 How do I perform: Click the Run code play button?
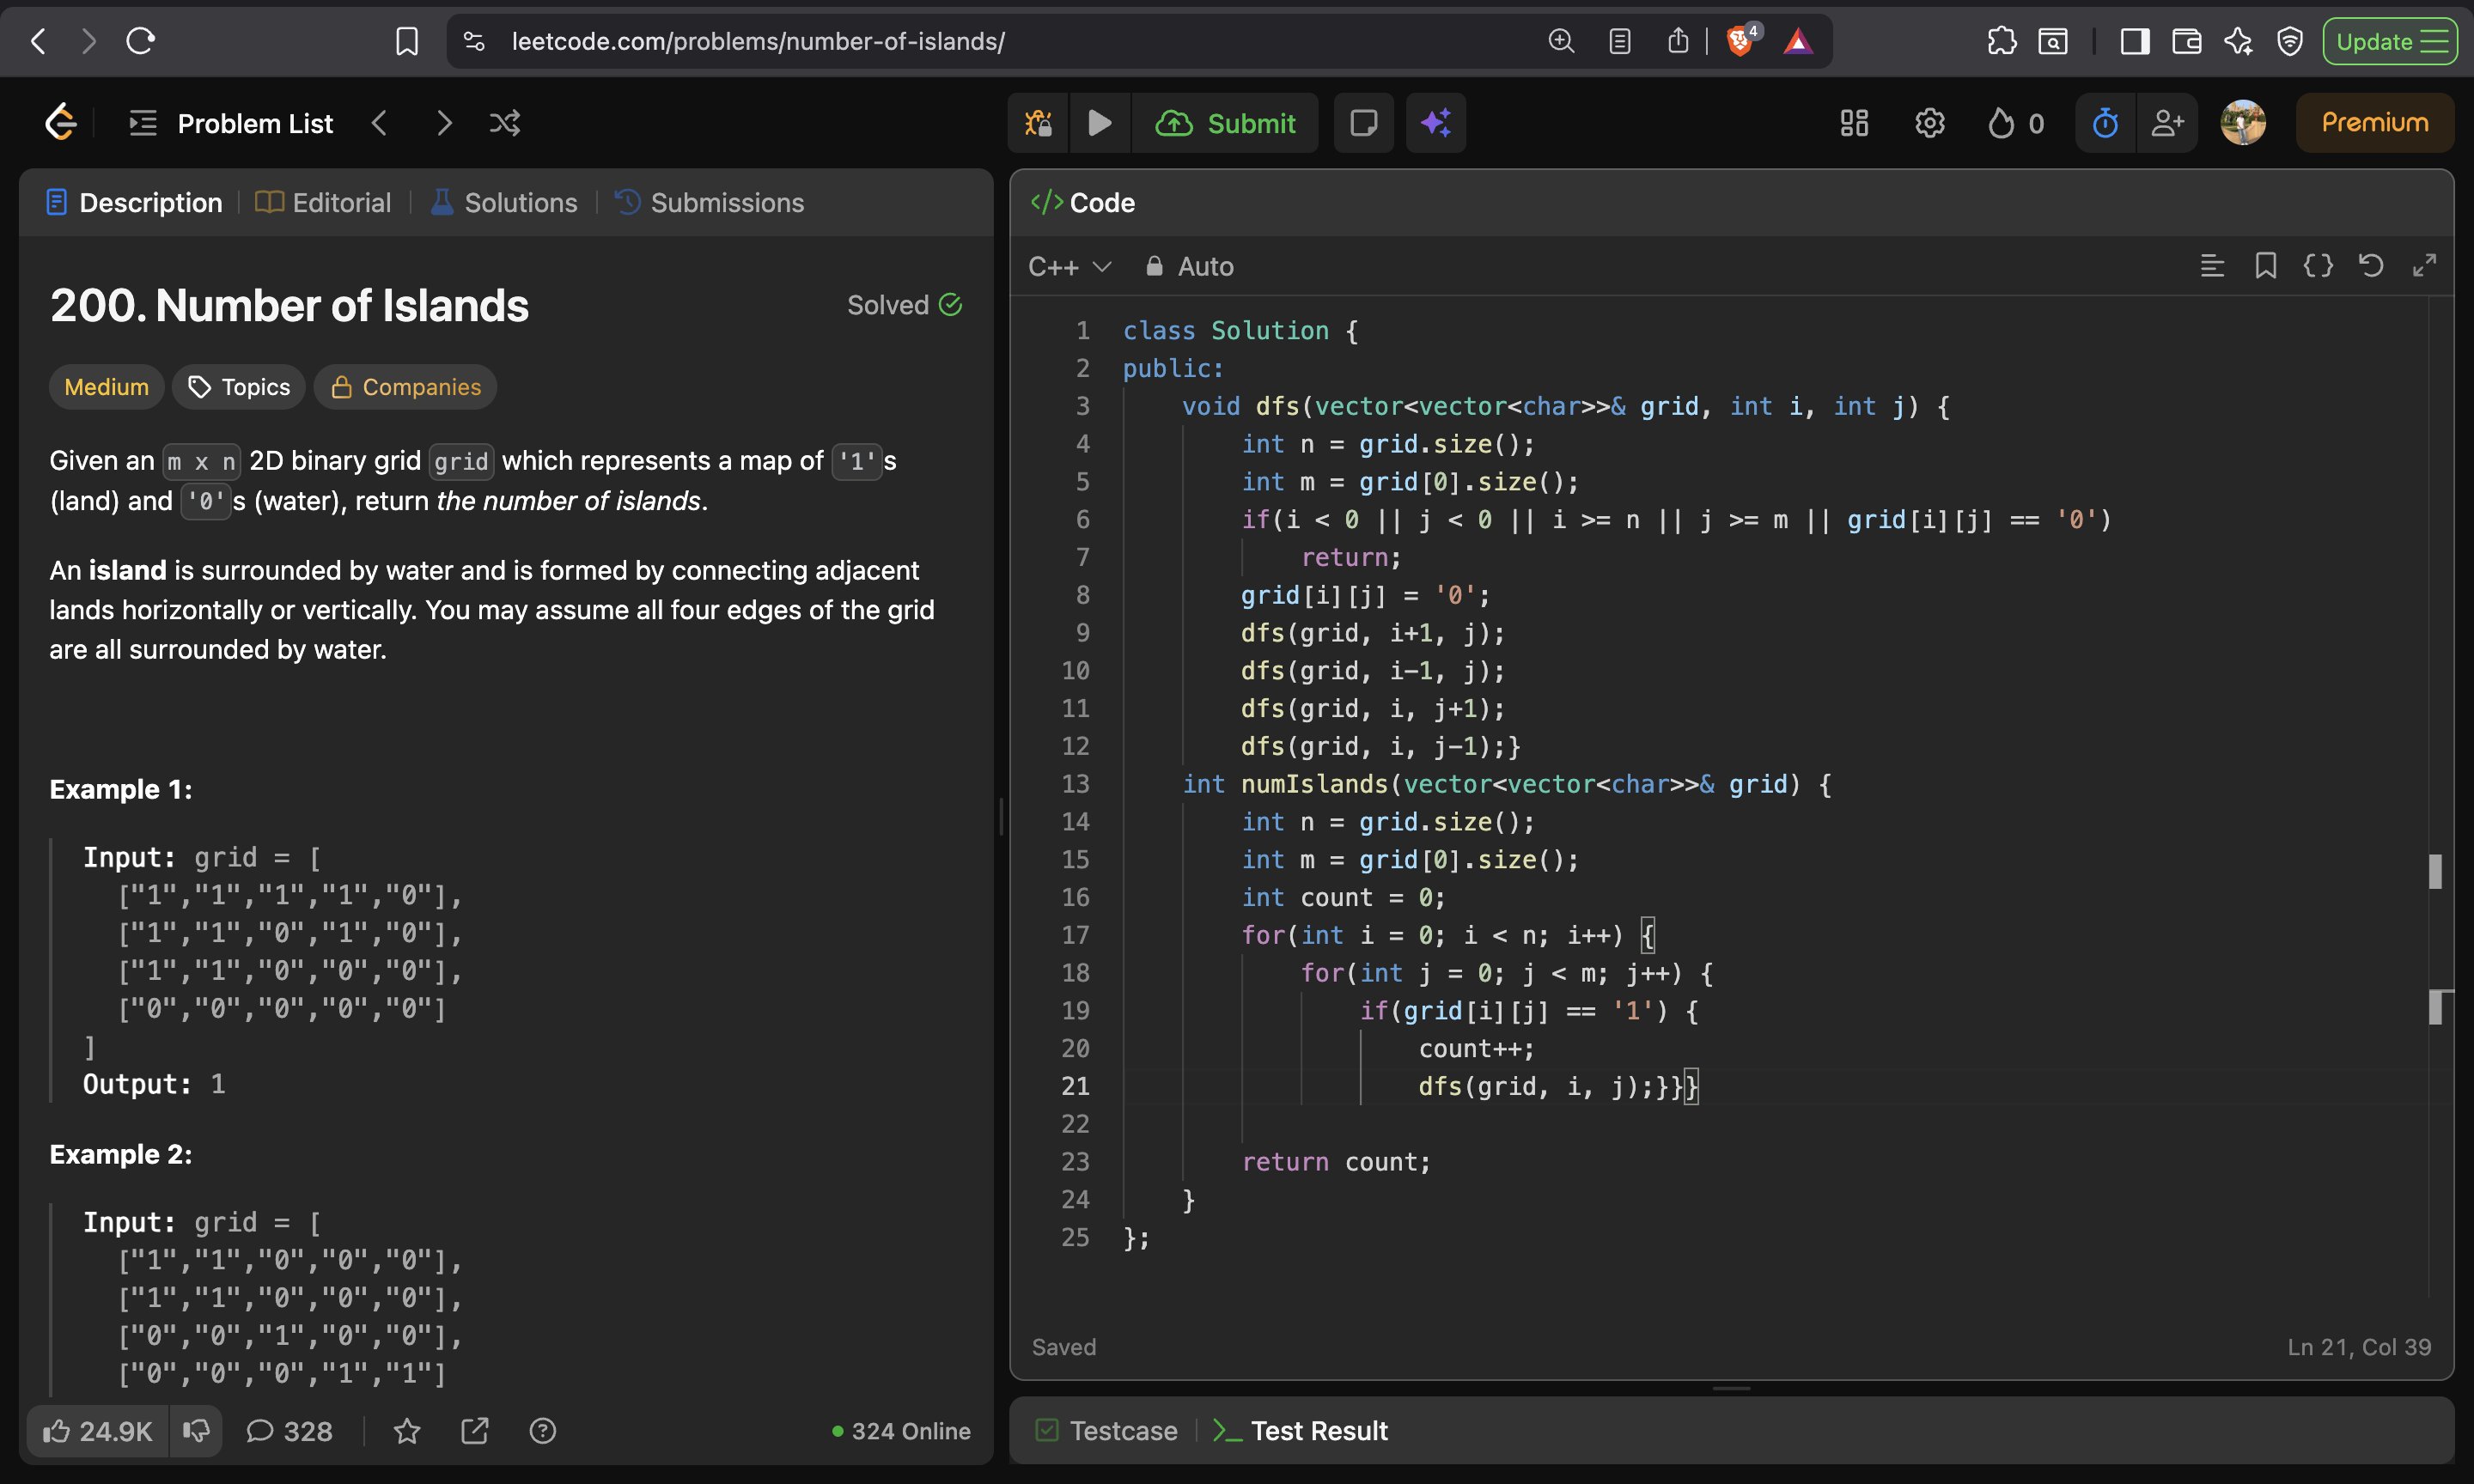[1099, 123]
